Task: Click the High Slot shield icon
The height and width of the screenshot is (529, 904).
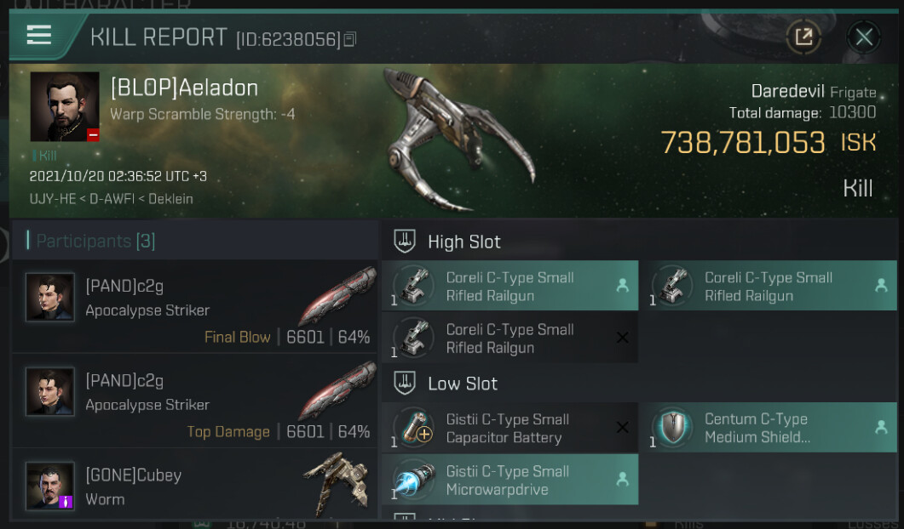Action: 404,242
